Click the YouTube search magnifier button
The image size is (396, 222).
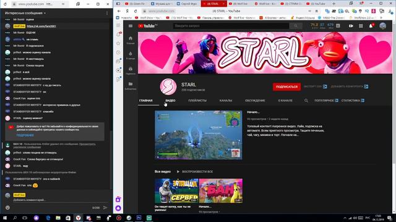(x=296, y=26)
